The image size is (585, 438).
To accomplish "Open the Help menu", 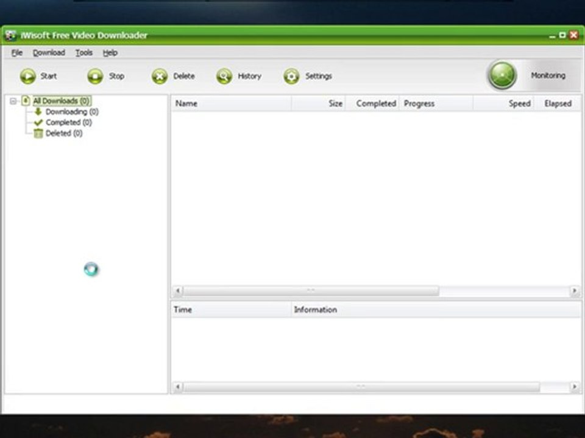I will point(110,53).
